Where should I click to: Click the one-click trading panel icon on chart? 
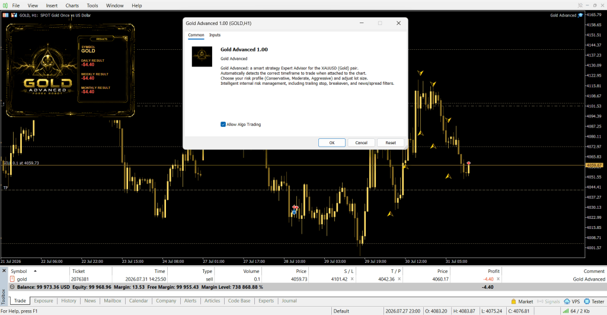(5, 15)
